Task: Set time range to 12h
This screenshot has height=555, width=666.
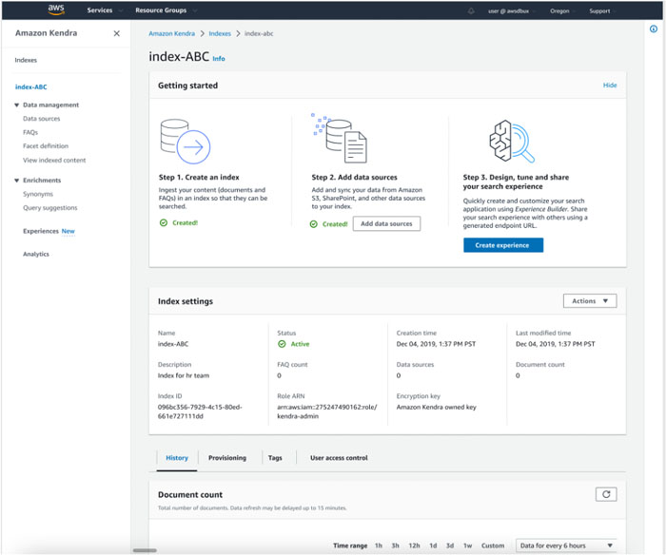Action: 414,545
